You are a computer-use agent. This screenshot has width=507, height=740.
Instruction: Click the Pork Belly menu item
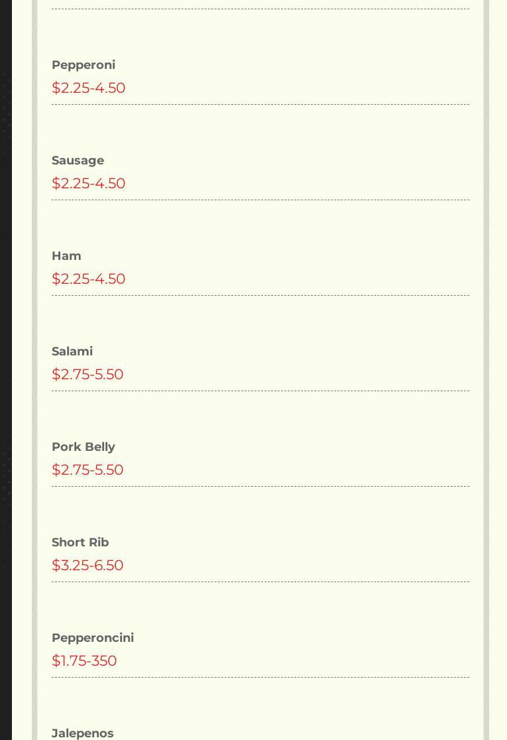pyautogui.click(x=84, y=447)
